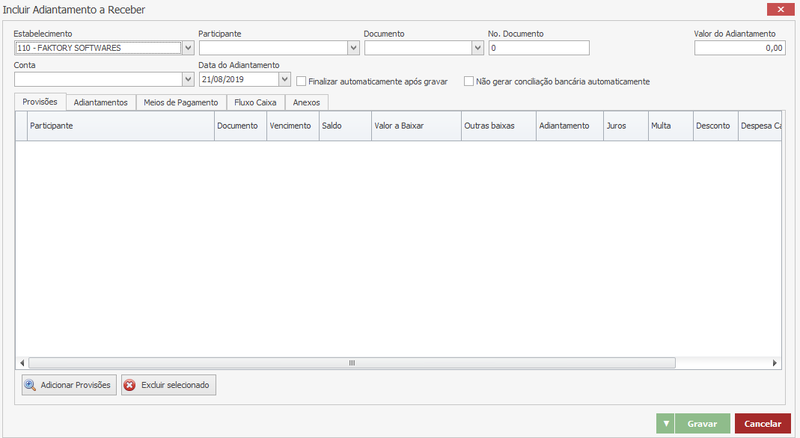This screenshot has height=438, width=800.
Task: Select the Fluxo Caixa tab
Action: coord(255,102)
